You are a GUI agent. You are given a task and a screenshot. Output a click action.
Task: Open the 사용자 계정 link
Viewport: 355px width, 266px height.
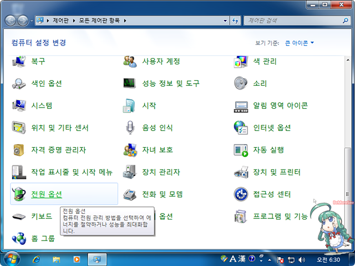pyautogui.click(x=161, y=61)
